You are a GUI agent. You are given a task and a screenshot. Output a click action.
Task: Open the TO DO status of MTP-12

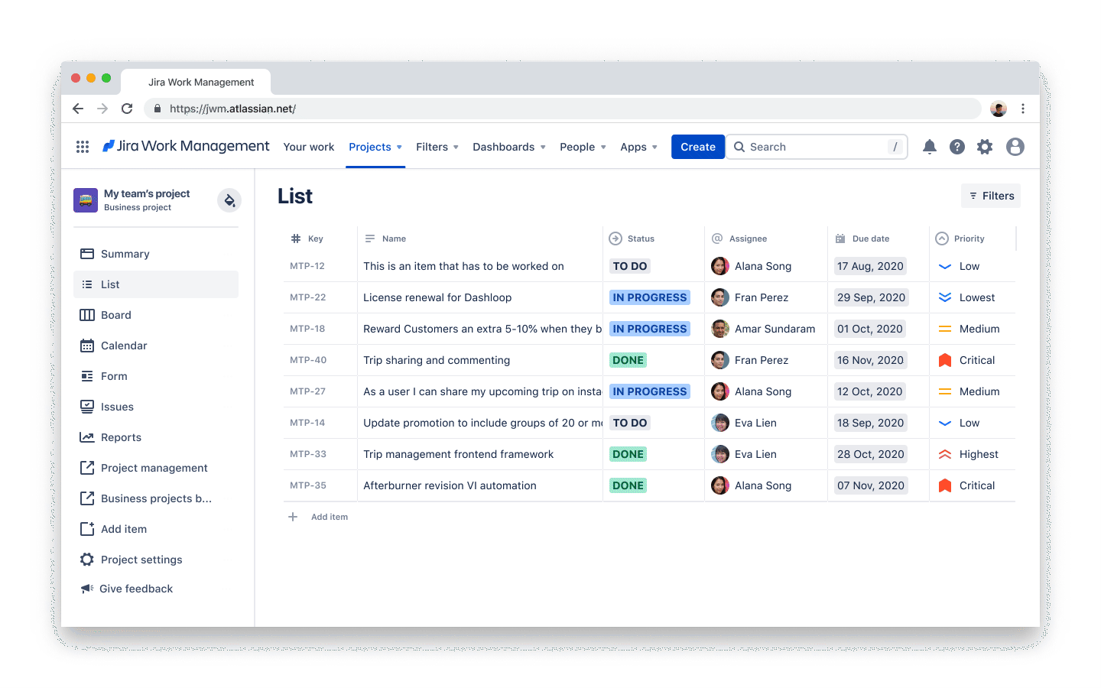pyautogui.click(x=630, y=266)
